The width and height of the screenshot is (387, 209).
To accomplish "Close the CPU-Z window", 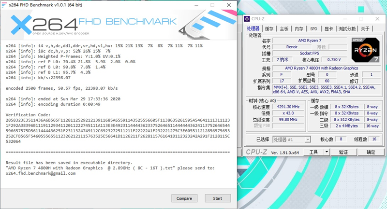I will pos(377,19).
